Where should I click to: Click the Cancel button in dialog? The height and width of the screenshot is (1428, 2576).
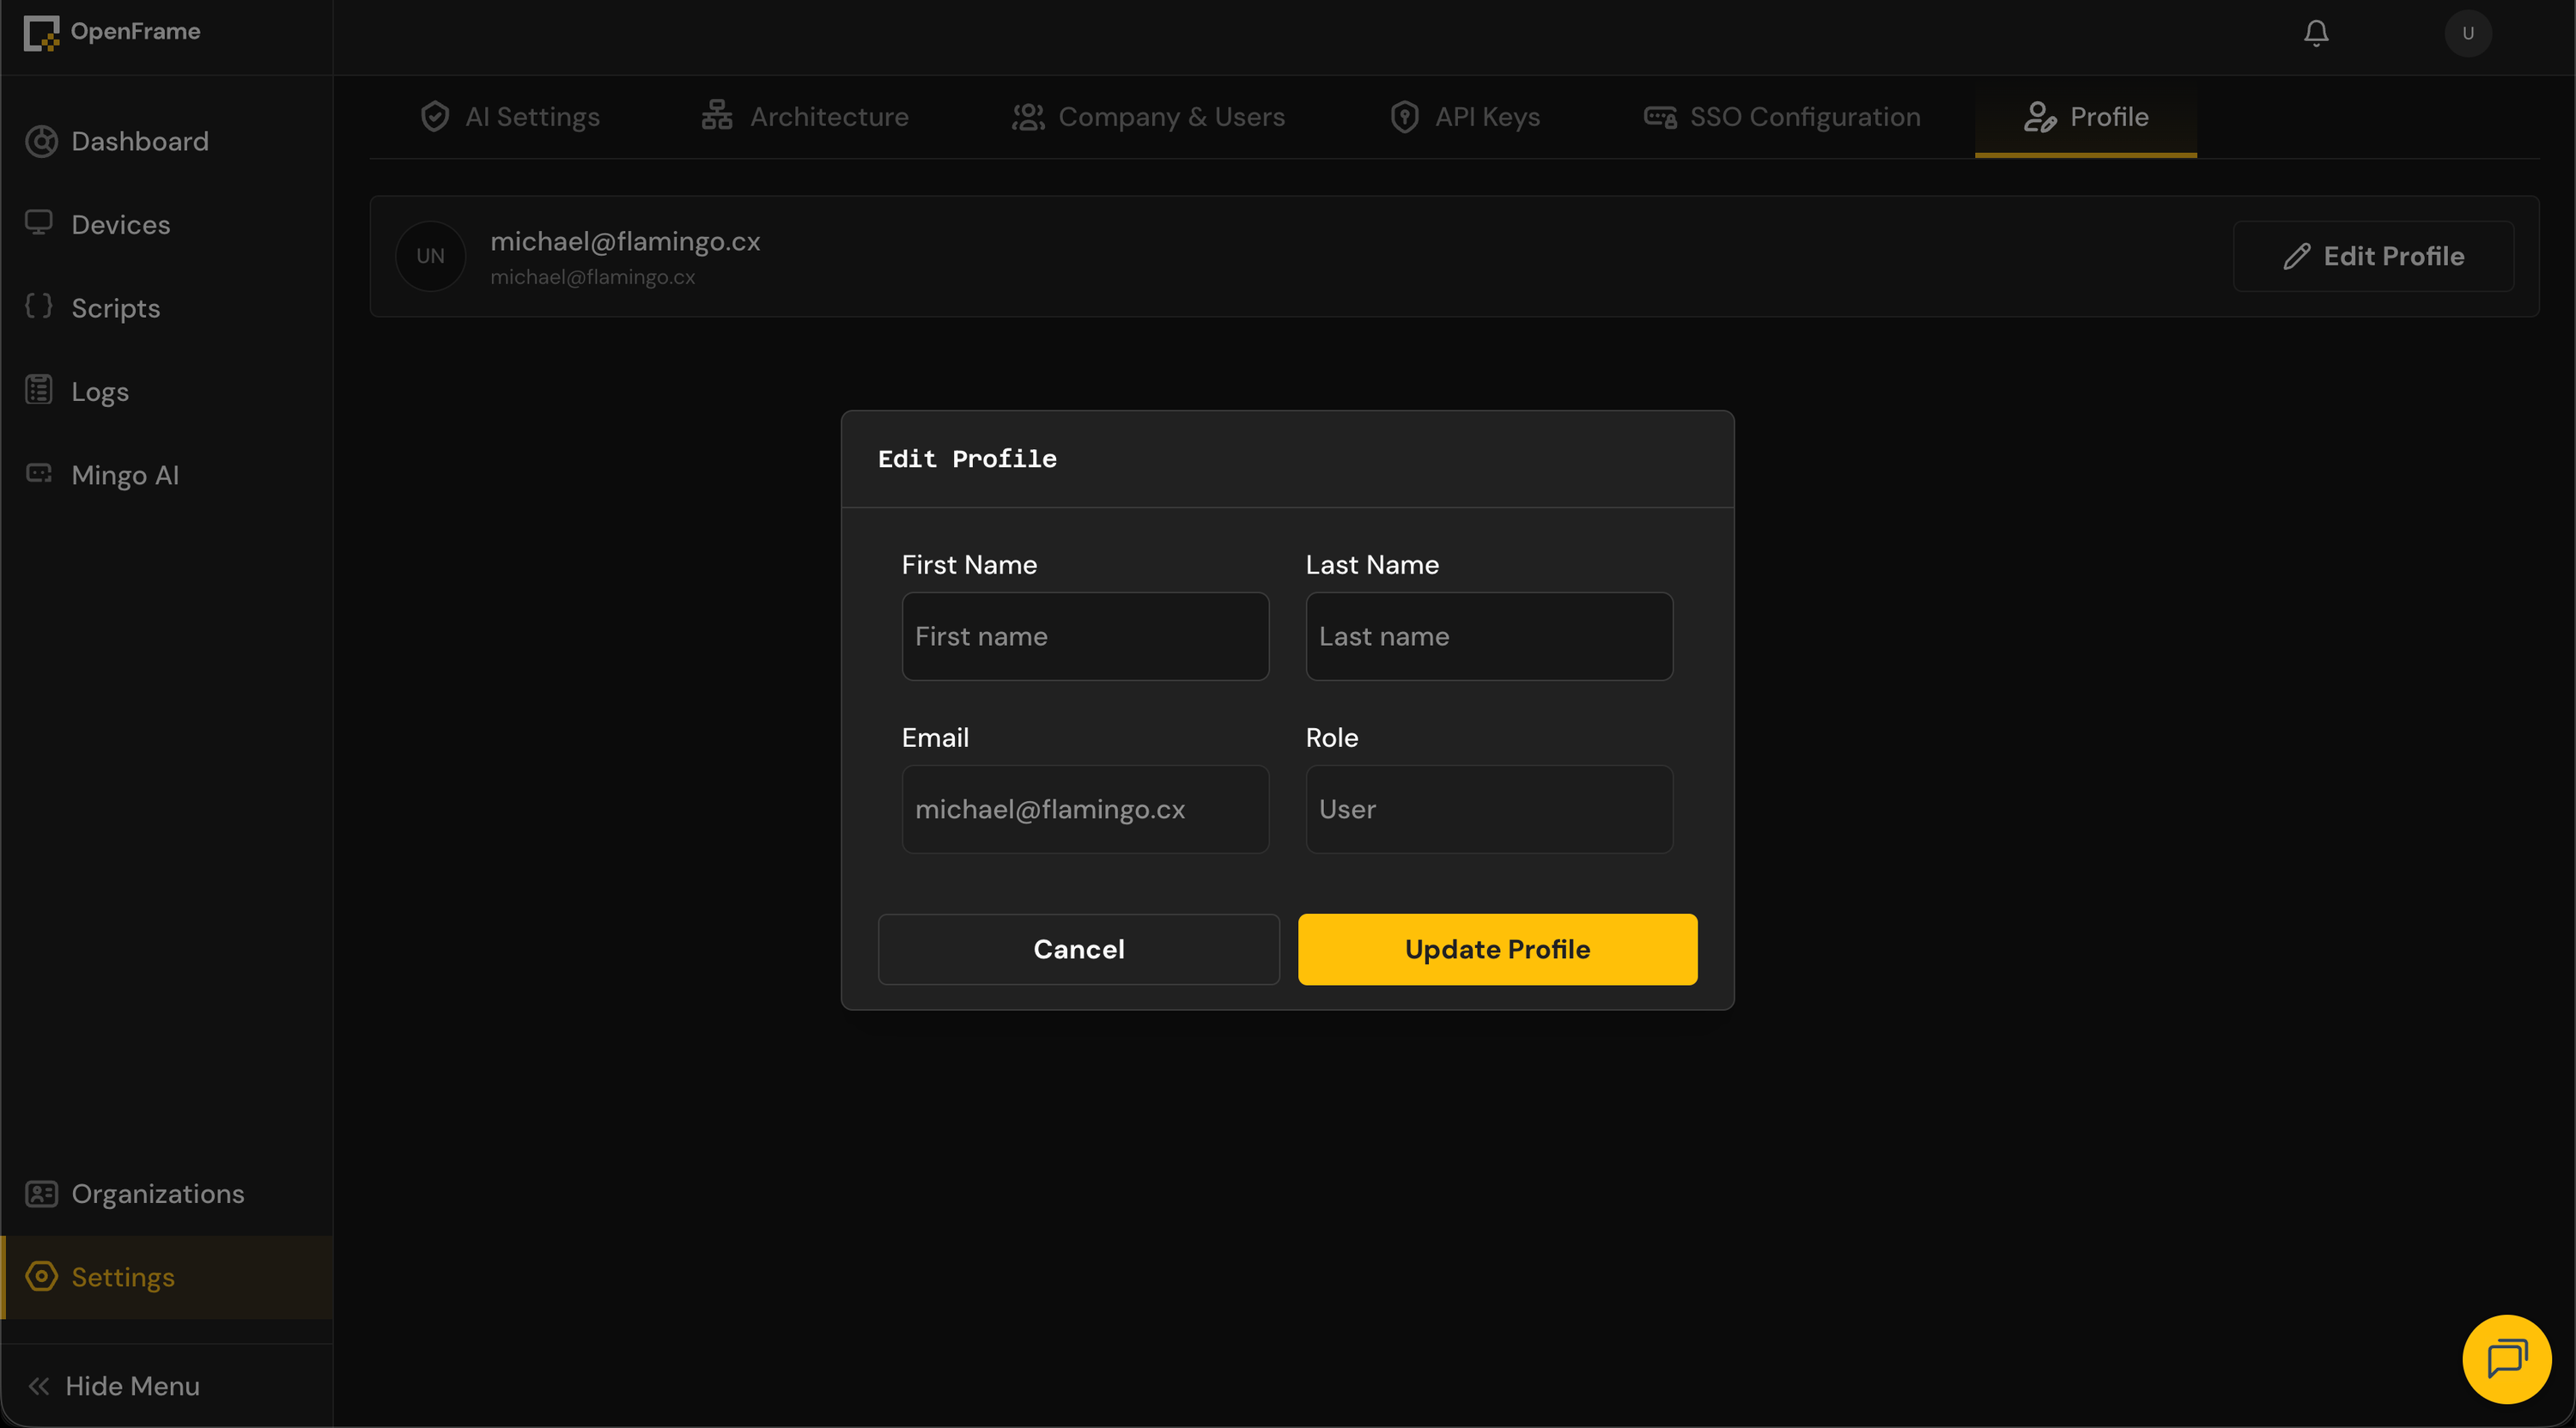tap(1079, 949)
